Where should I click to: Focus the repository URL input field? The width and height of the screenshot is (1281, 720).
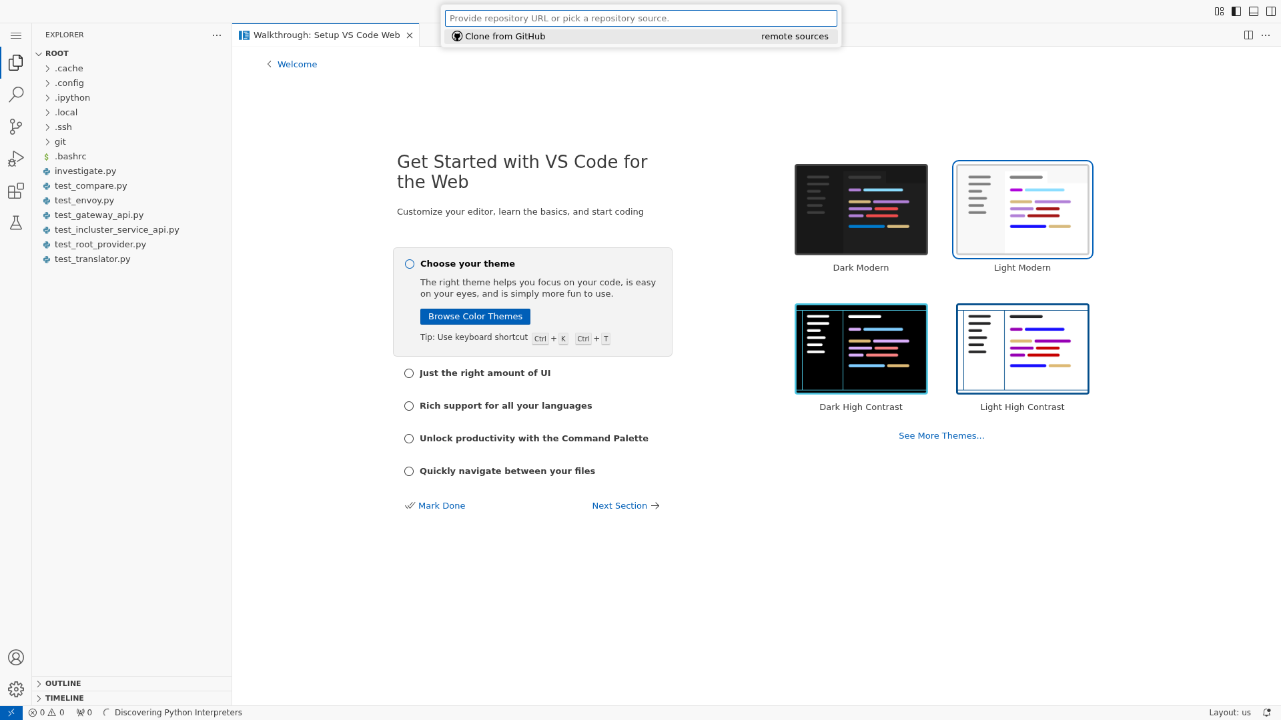tap(640, 18)
